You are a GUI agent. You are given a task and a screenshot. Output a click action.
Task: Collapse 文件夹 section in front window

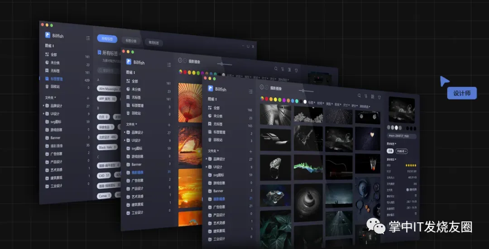[214, 151]
